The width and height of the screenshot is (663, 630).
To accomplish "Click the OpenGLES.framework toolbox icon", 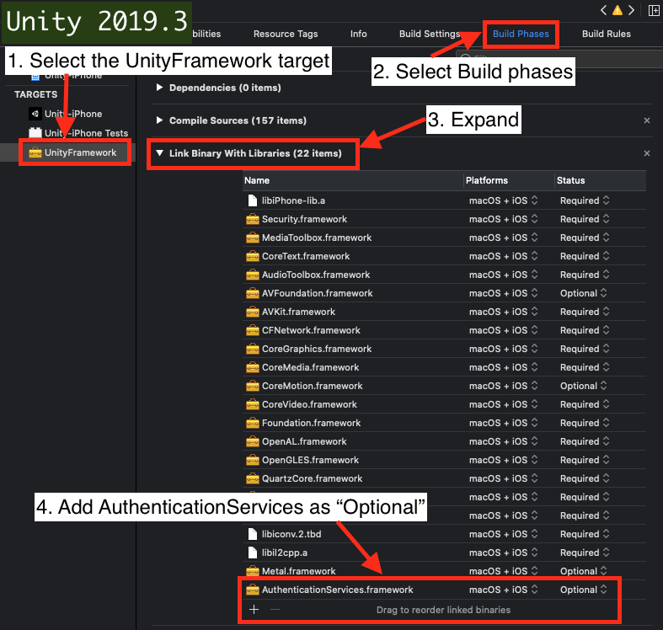I will pyautogui.click(x=253, y=460).
